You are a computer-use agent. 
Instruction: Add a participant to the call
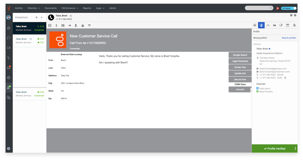click(x=76, y=25)
